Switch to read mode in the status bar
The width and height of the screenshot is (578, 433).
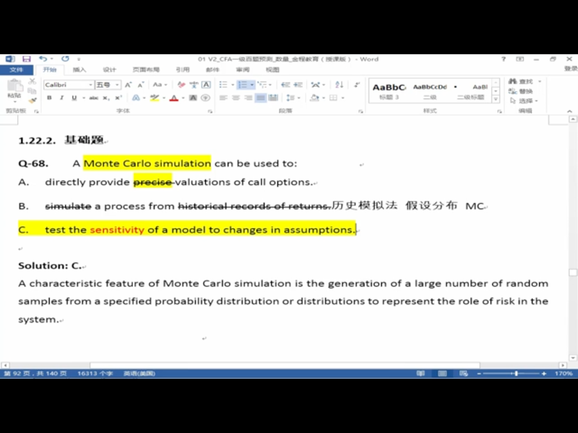click(421, 373)
